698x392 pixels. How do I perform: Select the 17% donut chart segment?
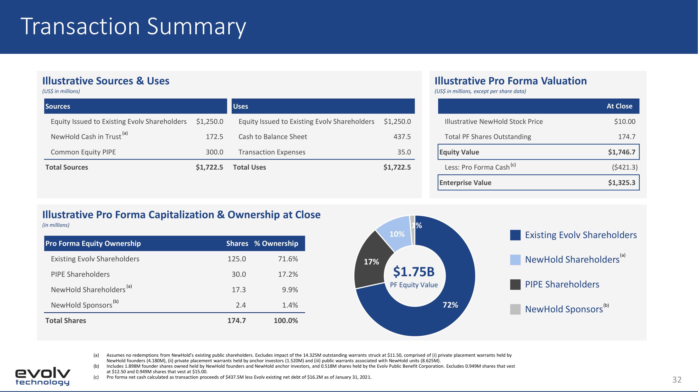371,262
